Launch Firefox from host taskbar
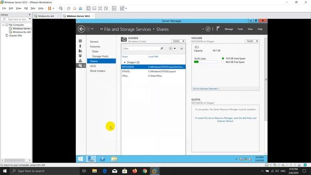 135,171
